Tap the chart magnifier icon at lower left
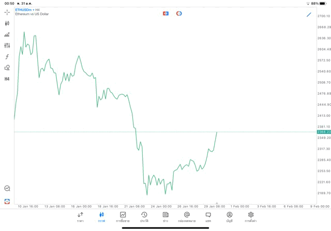 tap(7, 189)
